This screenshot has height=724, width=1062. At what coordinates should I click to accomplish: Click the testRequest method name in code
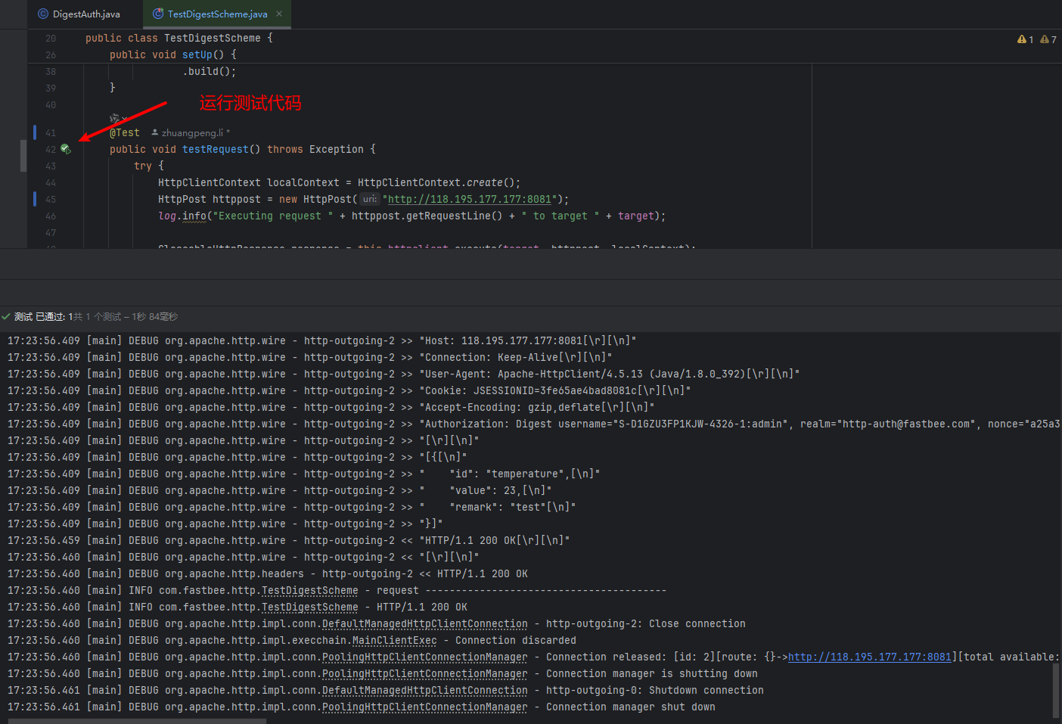pyautogui.click(x=216, y=149)
